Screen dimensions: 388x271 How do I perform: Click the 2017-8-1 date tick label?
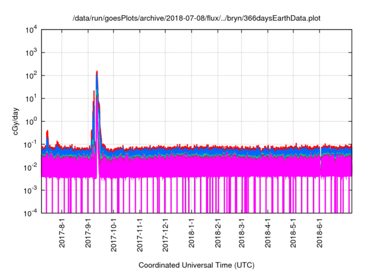point(62,233)
